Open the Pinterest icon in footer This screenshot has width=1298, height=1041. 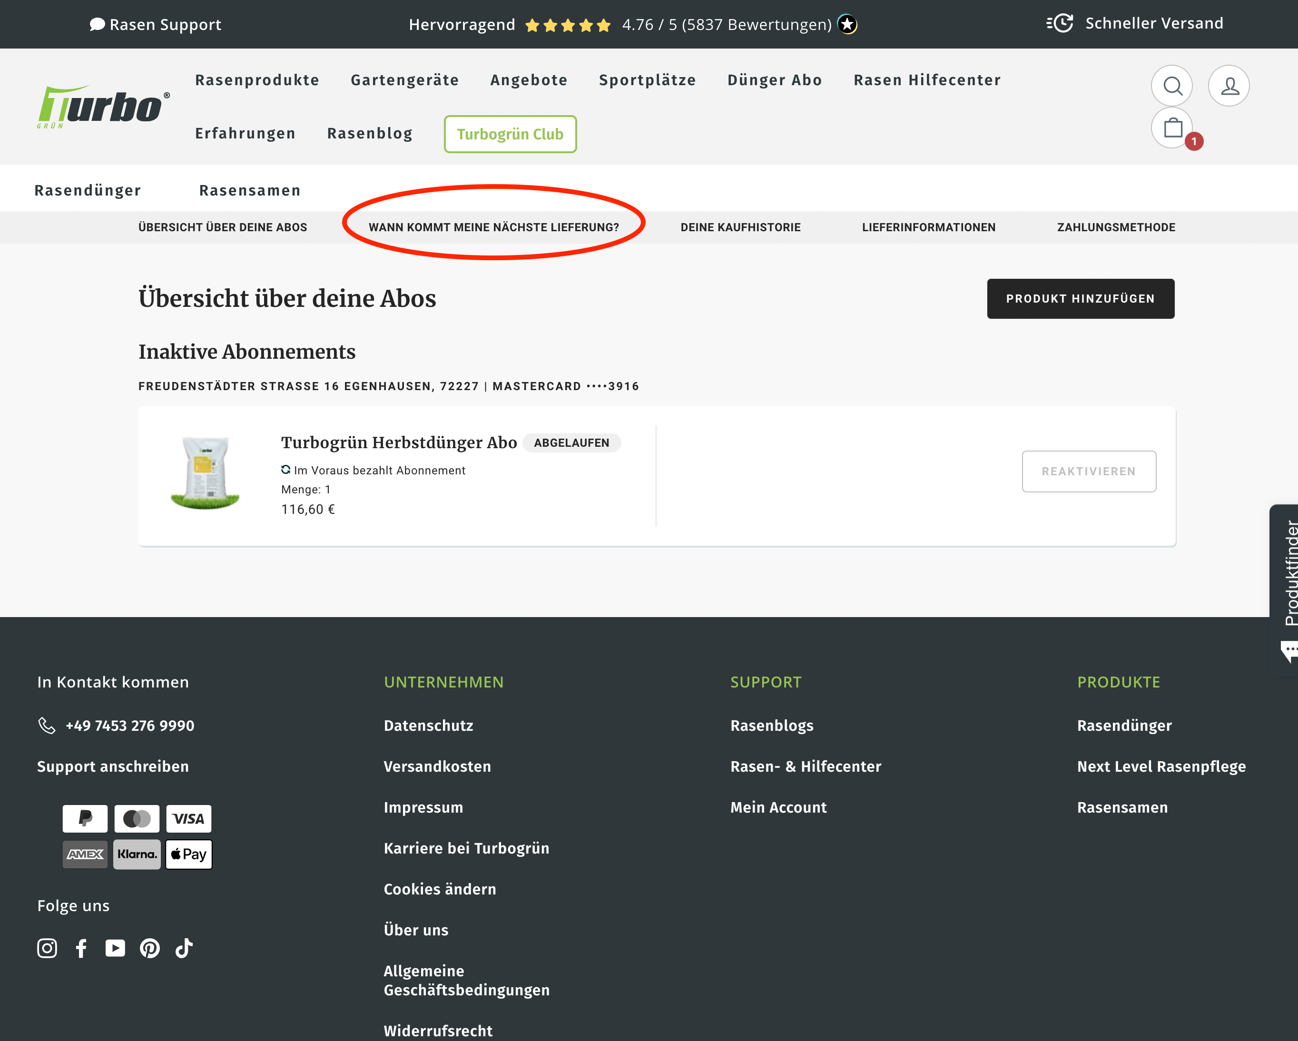point(150,948)
